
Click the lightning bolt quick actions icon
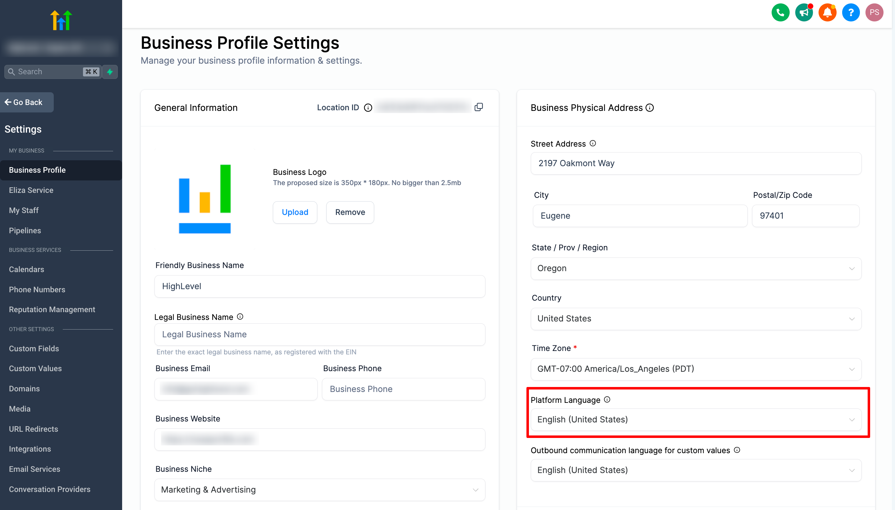point(110,72)
